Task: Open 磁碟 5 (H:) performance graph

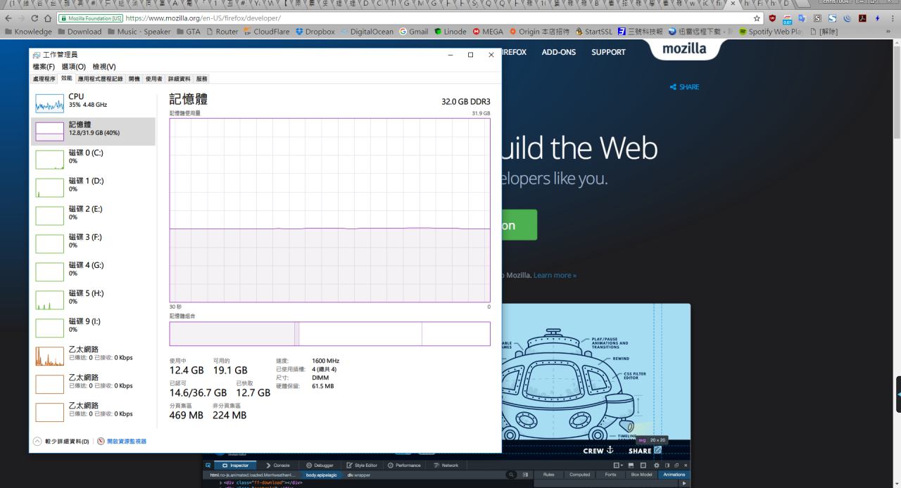Action: click(x=93, y=300)
